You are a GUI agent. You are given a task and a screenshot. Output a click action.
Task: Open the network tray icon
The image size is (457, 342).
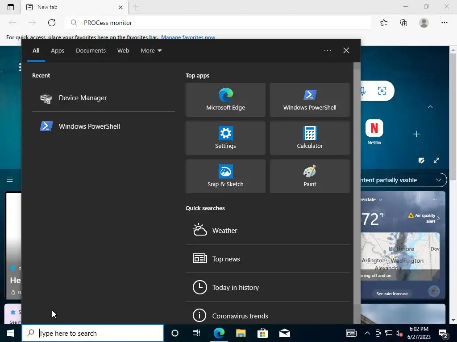pyautogui.click(x=389, y=333)
